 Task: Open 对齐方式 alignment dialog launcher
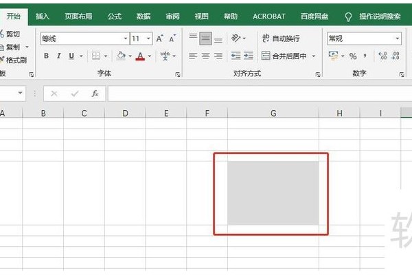(318, 75)
